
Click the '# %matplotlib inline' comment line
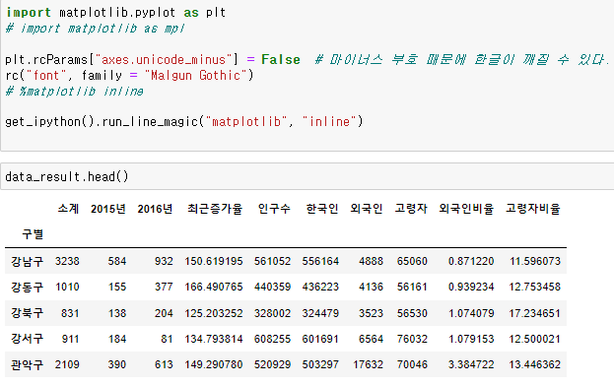pyautogui.click(x=74, y=92)
